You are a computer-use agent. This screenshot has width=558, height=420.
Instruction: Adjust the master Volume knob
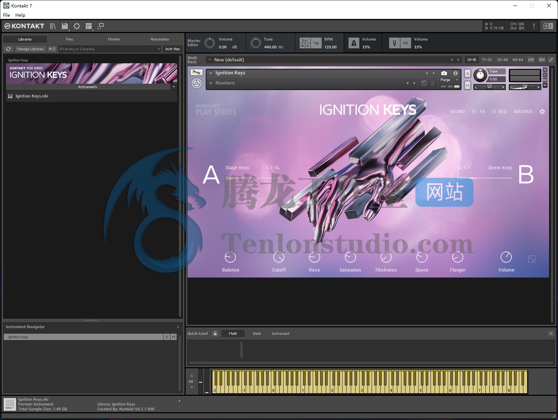[210, 43]
